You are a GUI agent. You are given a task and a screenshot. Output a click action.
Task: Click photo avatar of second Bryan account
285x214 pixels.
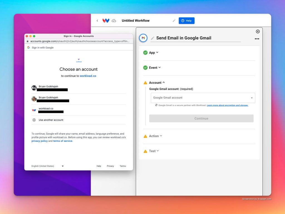coord(34,99)
